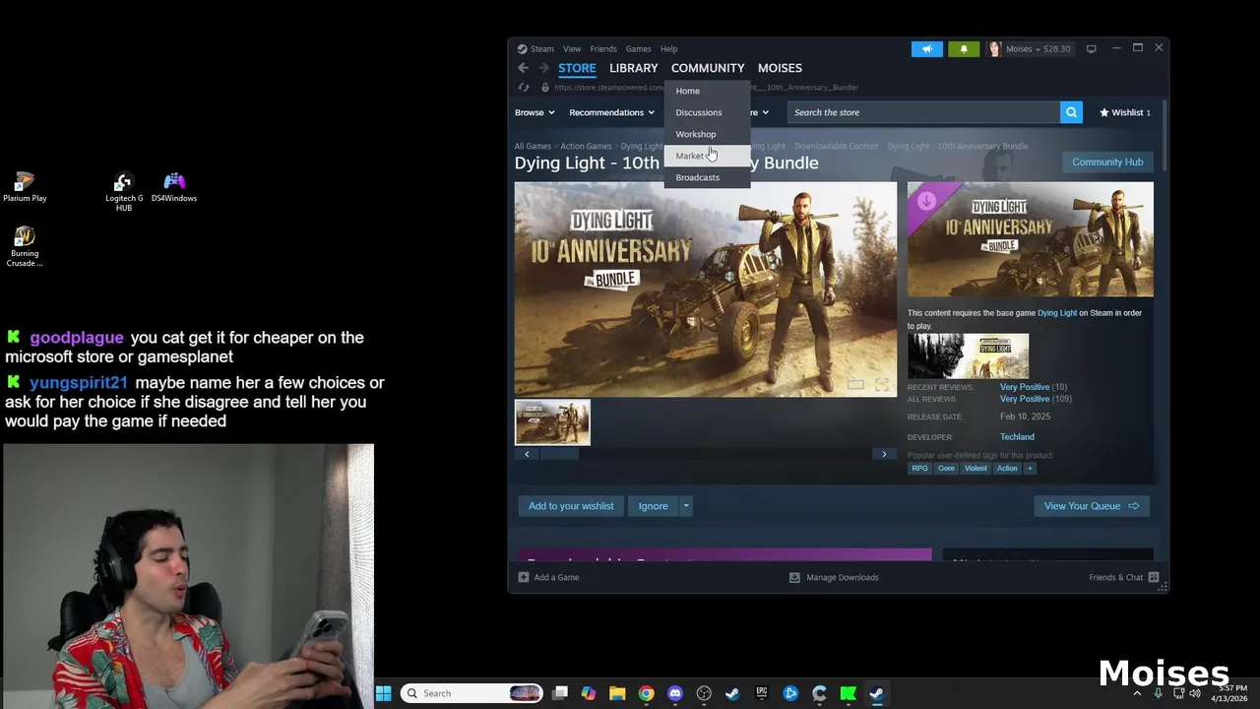Open the Windows Start menu
1260x709 pixels.
384,693
